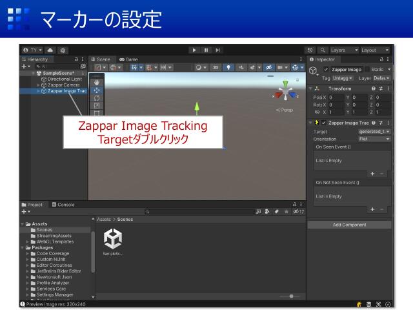Select the SampleScene asset thumbnail
The width and height of the screenshot is (413, 310).
113,240
